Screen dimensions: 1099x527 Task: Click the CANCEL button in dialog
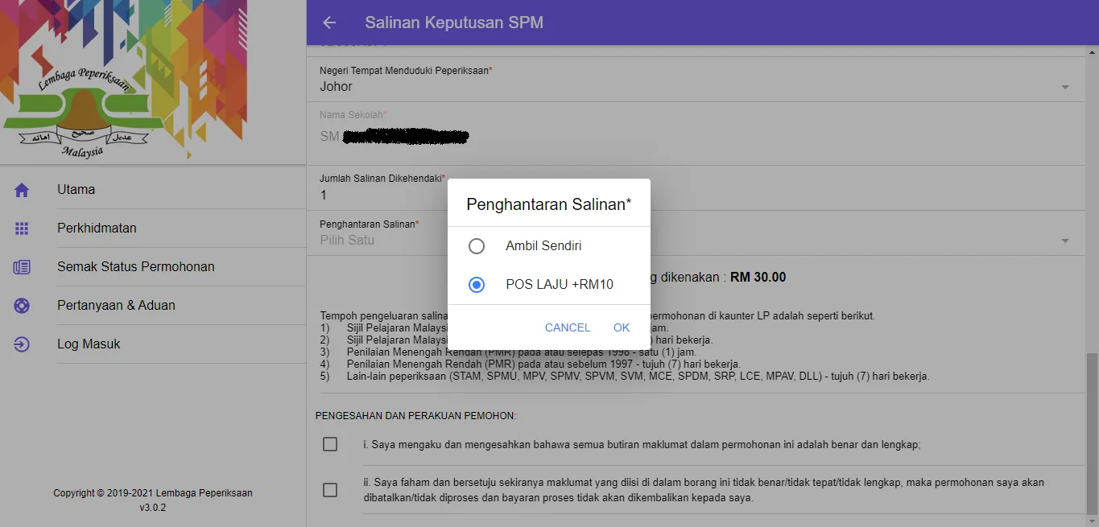tap(568, 327)
